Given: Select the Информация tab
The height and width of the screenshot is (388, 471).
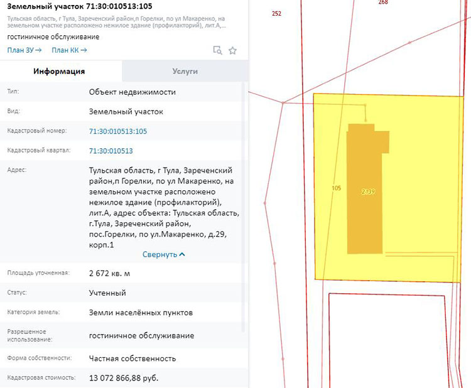Looking at the screenshot, I should 59,71.
